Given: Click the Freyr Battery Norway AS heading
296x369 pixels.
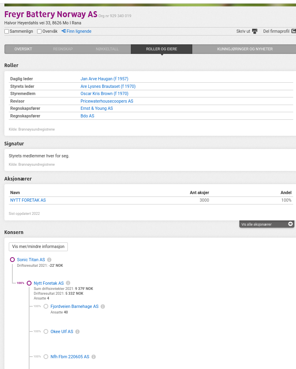Looking at the screenshot, I should click(x=51, y=14).
